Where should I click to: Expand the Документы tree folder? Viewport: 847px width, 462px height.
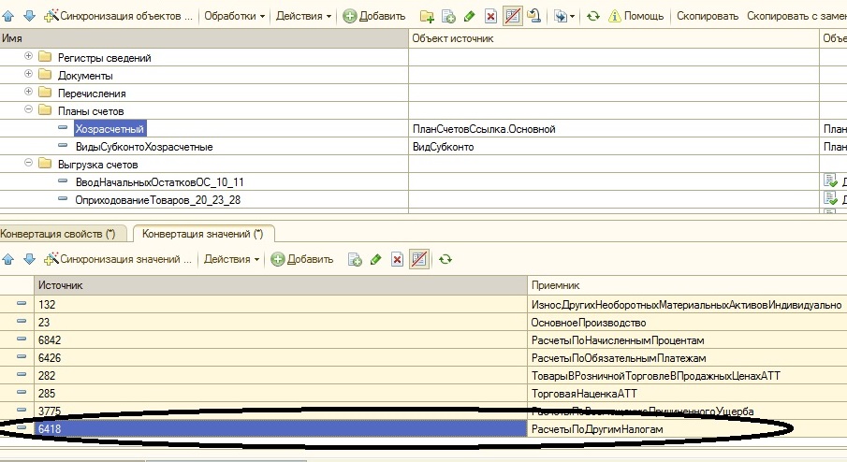(29, 75)
